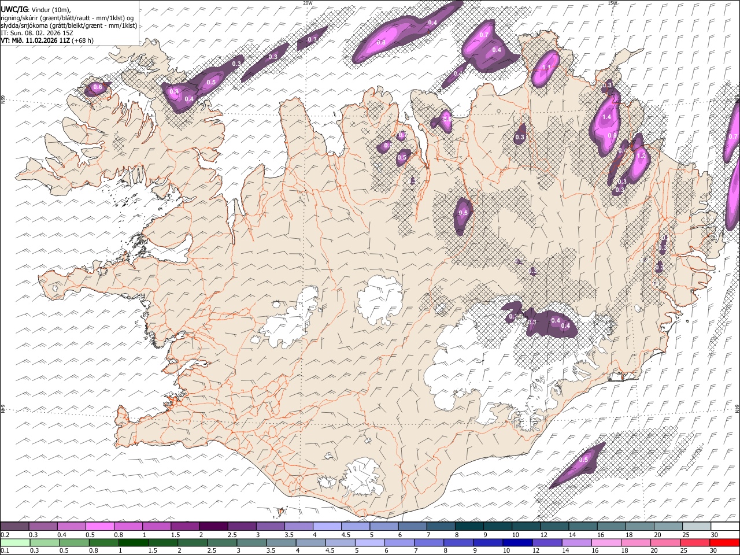The height and width of the screenshot is (555, 740).
Task: Click the '0.1' label on the rain scale
Action: (x=5, y=550)
